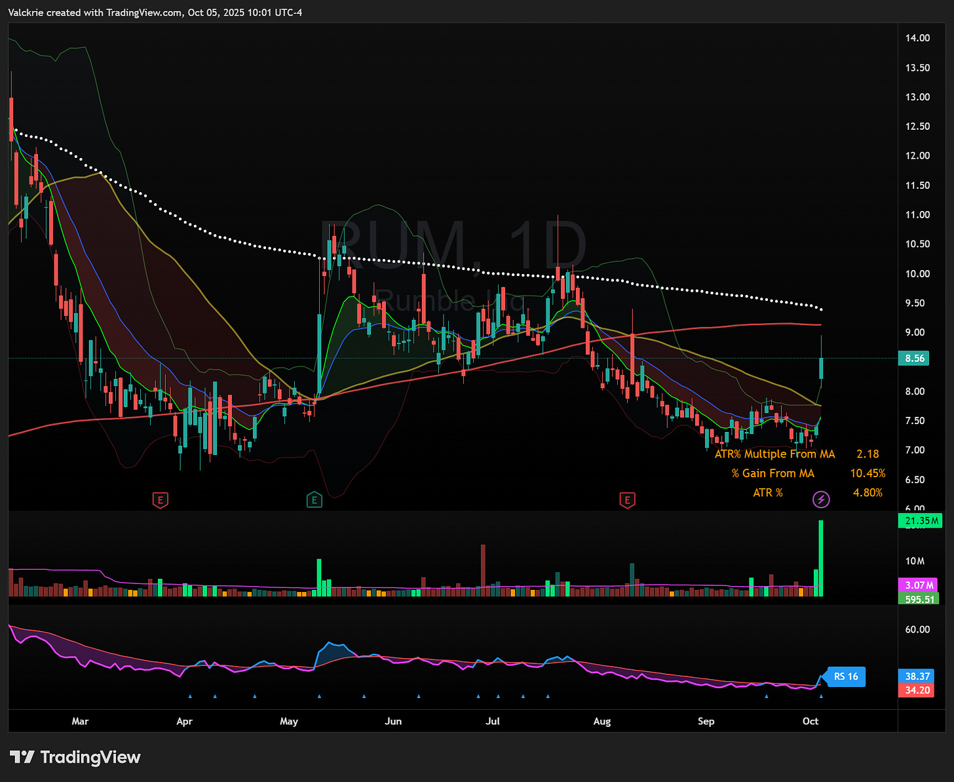Click the tallest green volume bar in October
Image resolution: width=954 pixels, height=782 pixels.
click(820, 558)
